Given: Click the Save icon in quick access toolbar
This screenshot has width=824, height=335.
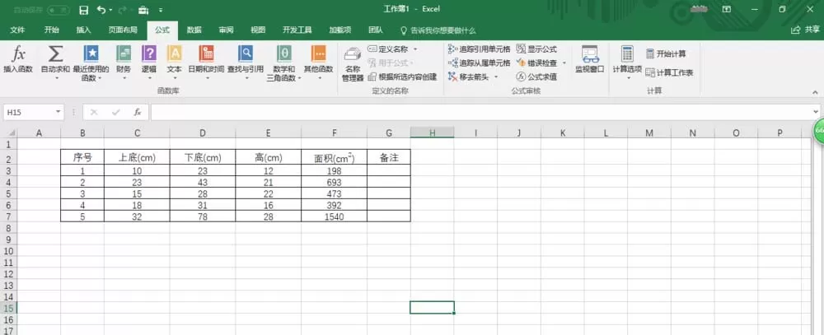Looking at the screenshot, I should point(83,9).
